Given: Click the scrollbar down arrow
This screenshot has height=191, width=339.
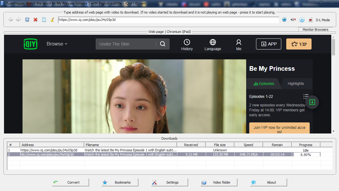Looking at the screenshot, I should (x=333, y=131).
